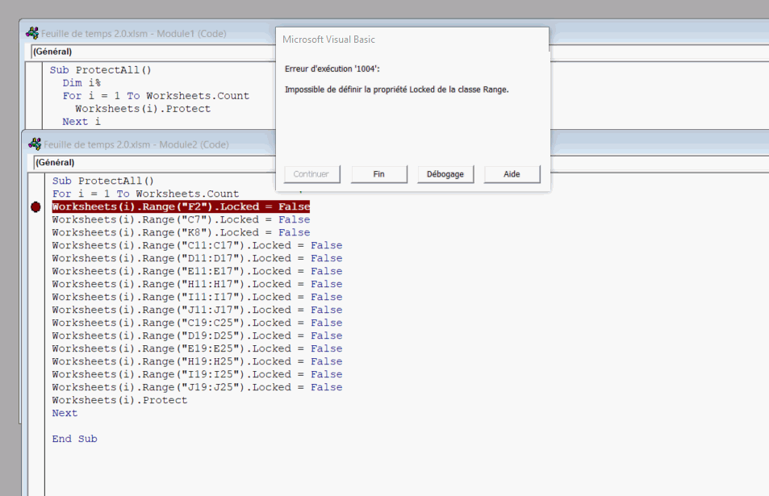Image resolution: width=769 pixels, height=496 pixels.
Task: Click the Range("C19:C25") code line
Action: [197, 323]
